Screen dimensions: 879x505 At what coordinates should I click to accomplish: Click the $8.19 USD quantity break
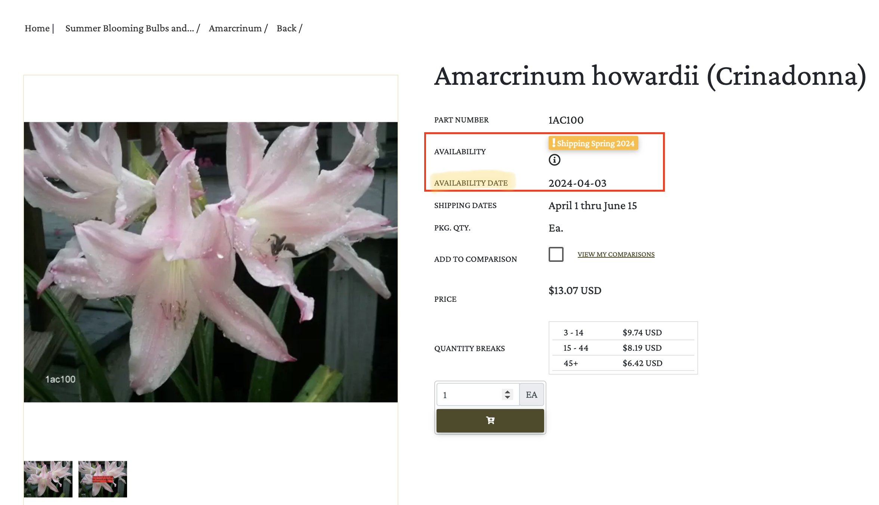[x=642, y=348]
